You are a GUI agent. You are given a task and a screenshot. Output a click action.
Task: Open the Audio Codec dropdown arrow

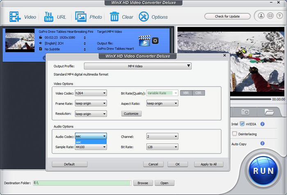[104, 136]
